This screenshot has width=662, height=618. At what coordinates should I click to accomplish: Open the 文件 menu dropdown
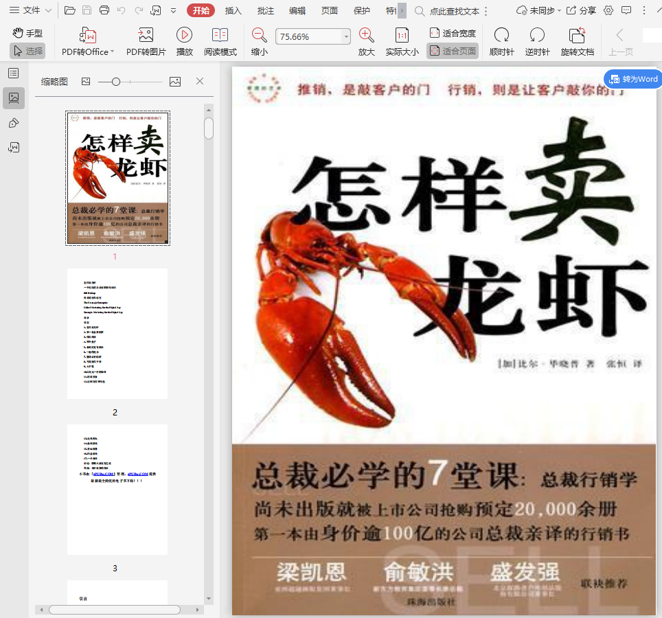tap(31, 10)
